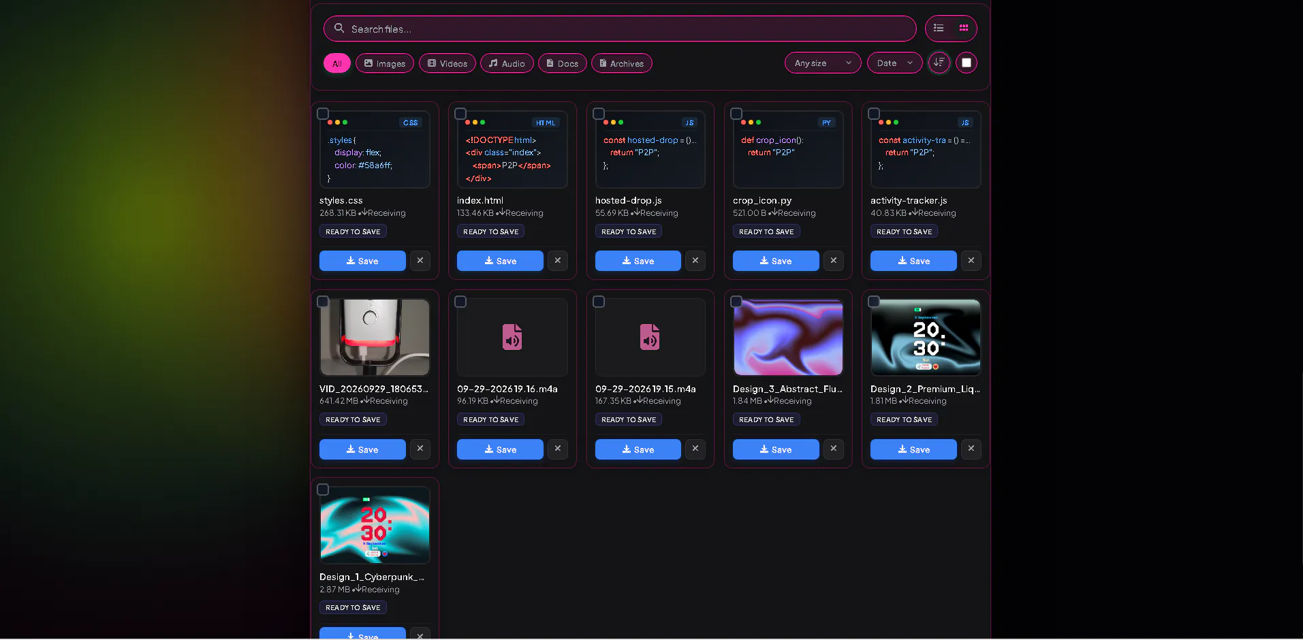This screenshot has height=640, width=1303.
Task: Check crop_icon.py card checkbox
Action: point(736,114)
